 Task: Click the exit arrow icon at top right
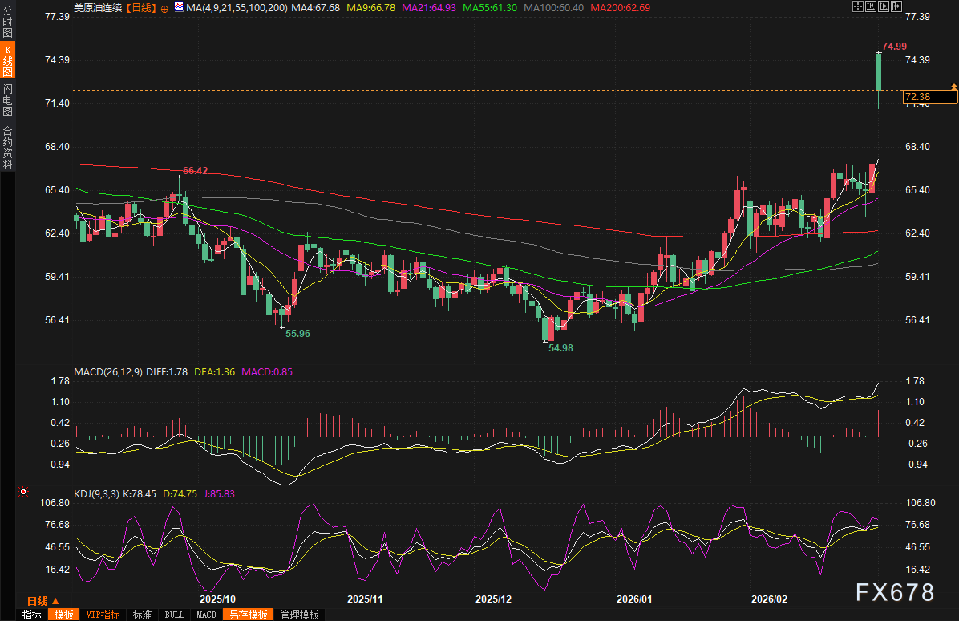click(x=896, y=6)
